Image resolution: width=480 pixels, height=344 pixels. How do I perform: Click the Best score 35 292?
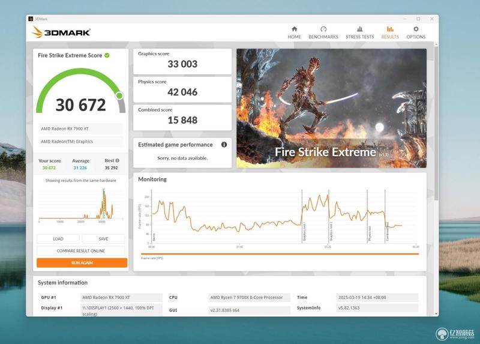tap(111, 168)
